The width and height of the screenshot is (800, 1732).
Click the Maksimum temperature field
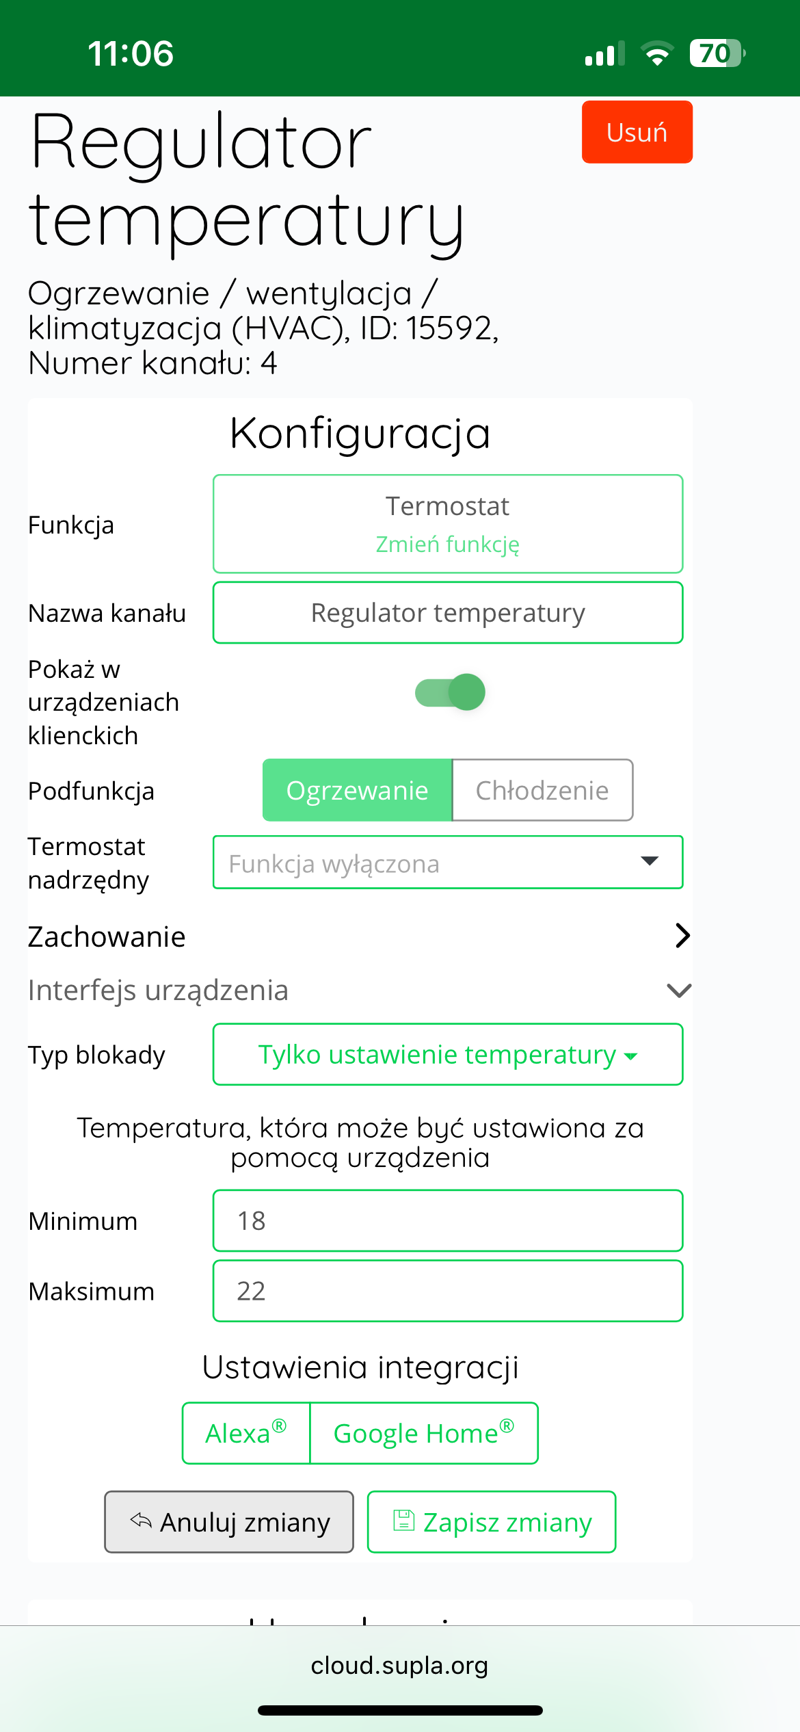tap(448, 1291)
